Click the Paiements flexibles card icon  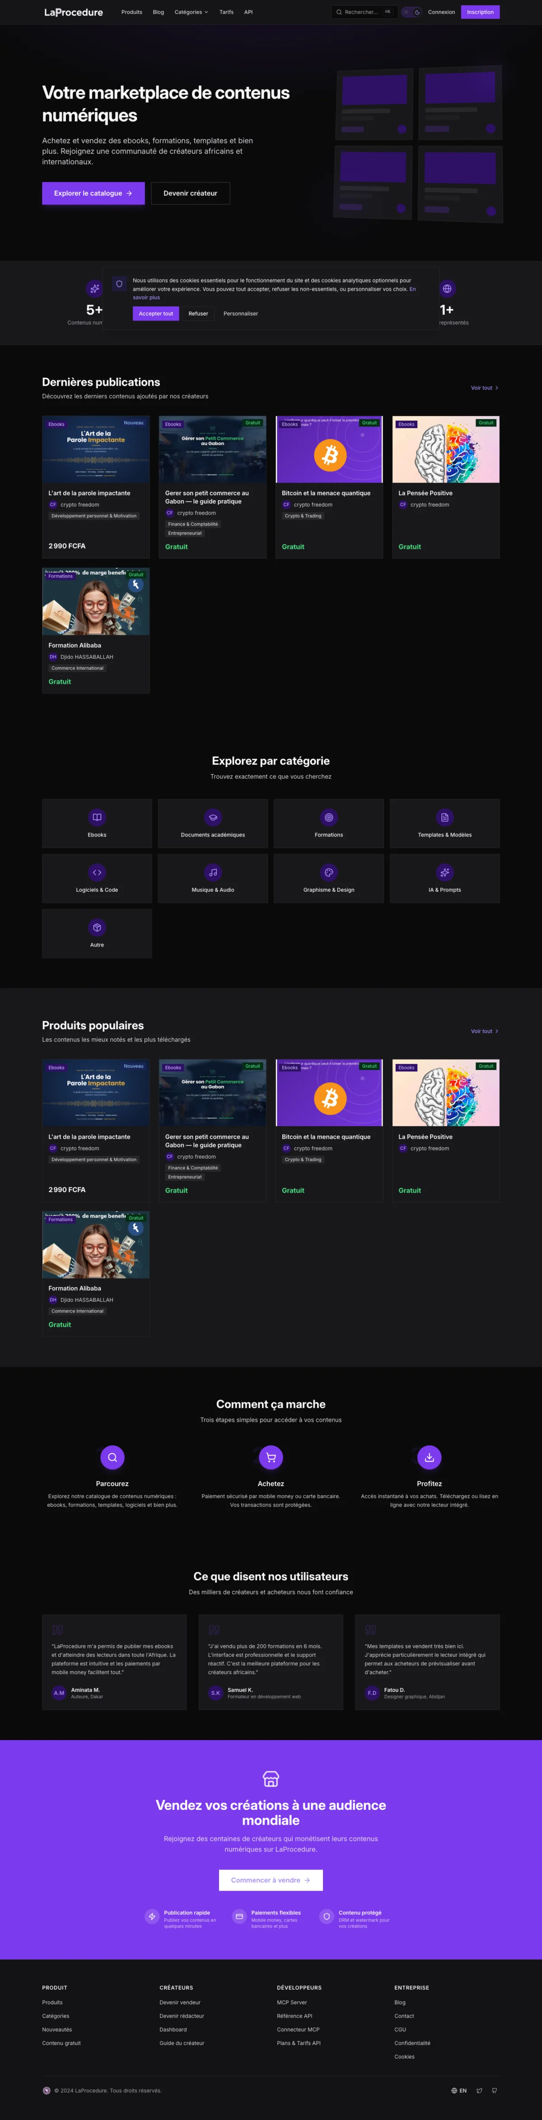239,1916
